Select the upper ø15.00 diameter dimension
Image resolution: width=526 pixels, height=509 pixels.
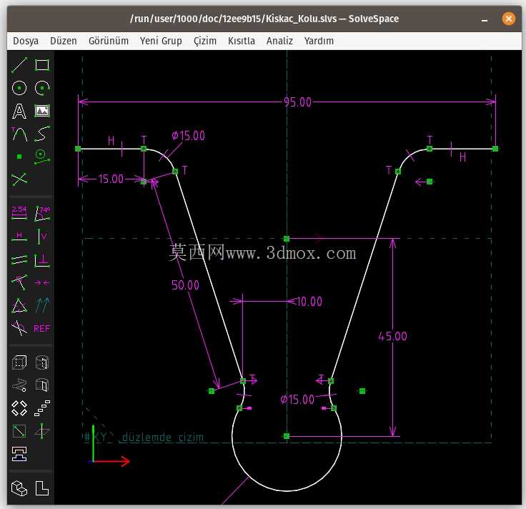(188, 136)
